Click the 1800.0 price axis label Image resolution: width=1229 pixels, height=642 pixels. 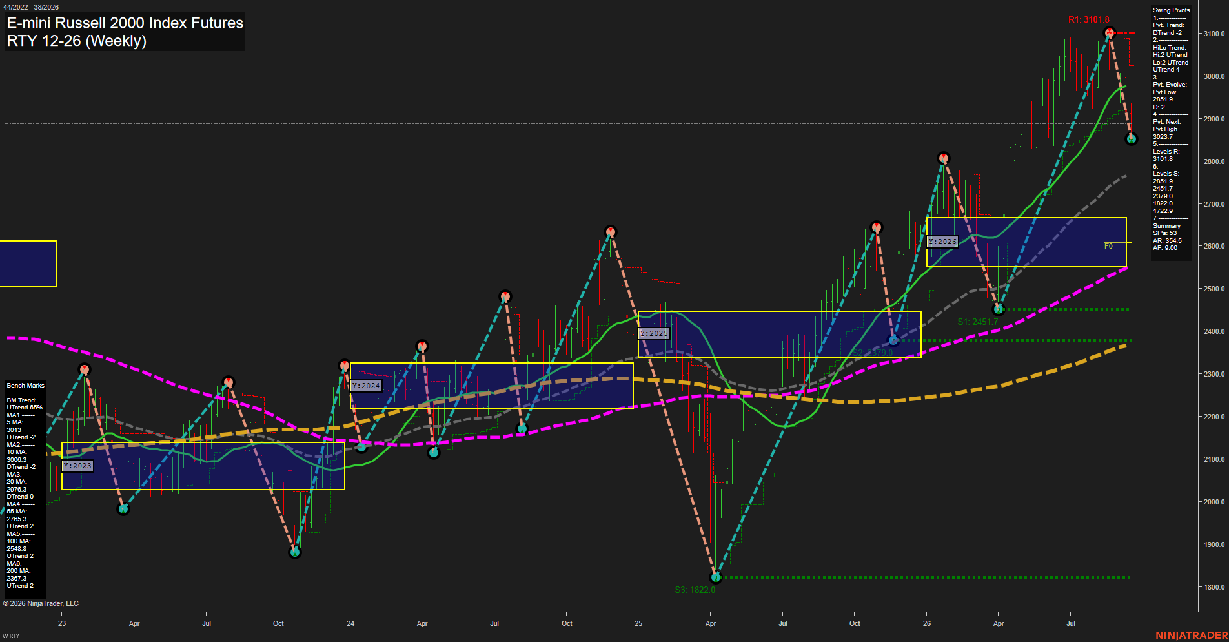click(1214, 587)
